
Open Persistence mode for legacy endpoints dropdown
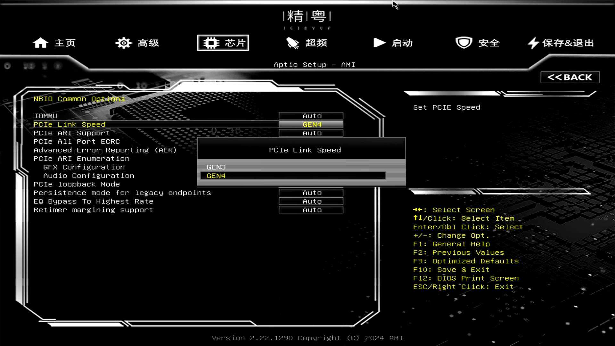pos(311,193)
